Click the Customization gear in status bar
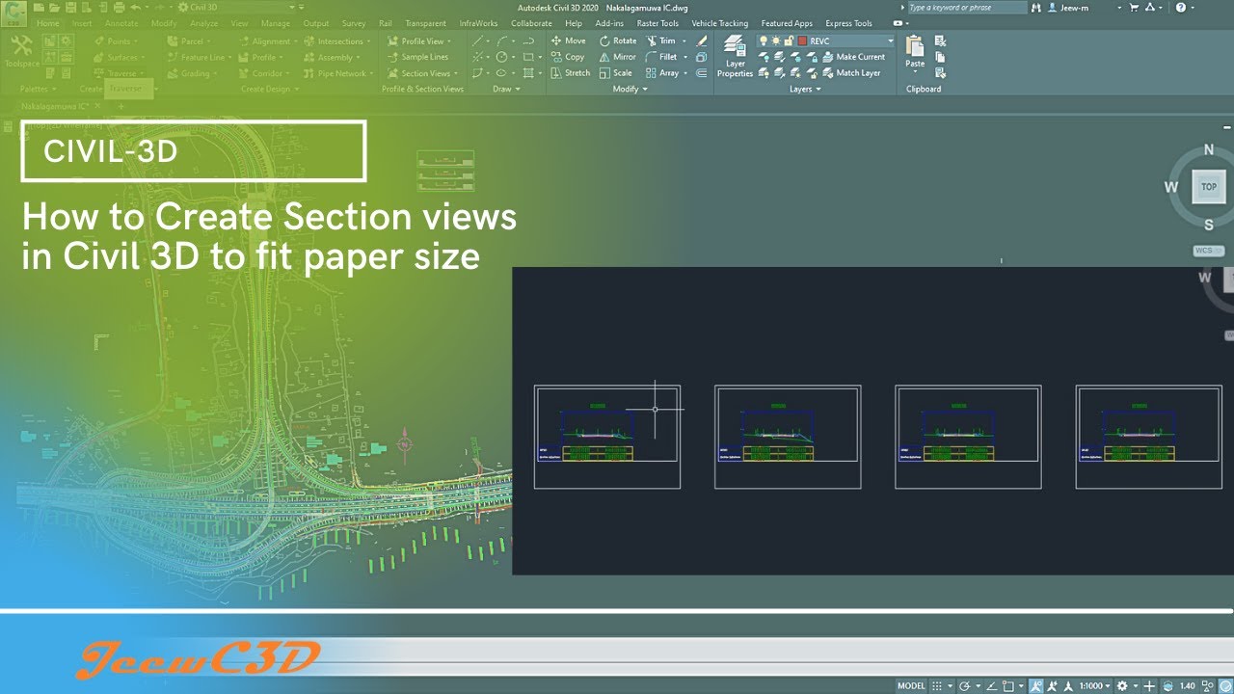This screenshot has width=1234, height=694. click(1121, 686)
